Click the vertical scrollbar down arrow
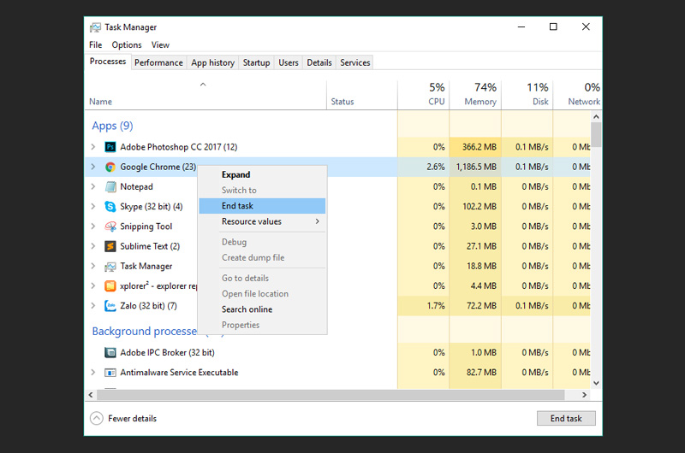The width and height of the screenshot is (685, 453). pos(596,383)
